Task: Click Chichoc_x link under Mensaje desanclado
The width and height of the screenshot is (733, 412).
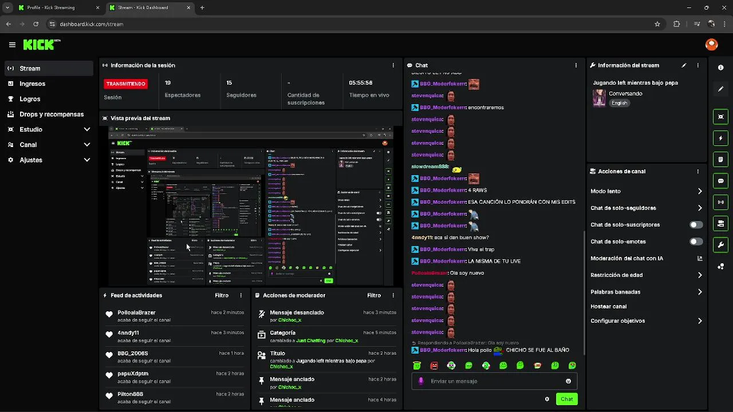Action: pyautogui.click(x=289, y=320)
